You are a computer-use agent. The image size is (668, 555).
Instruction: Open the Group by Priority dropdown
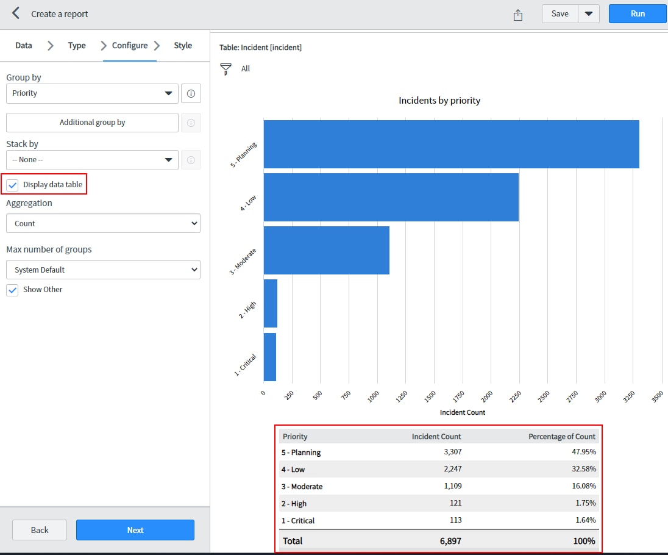click(92, 93)
